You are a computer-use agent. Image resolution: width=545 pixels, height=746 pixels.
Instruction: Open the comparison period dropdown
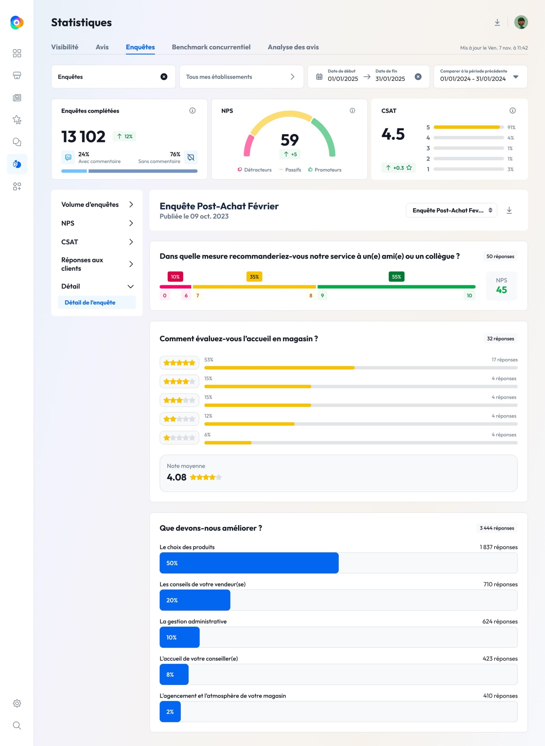(516, 77)
